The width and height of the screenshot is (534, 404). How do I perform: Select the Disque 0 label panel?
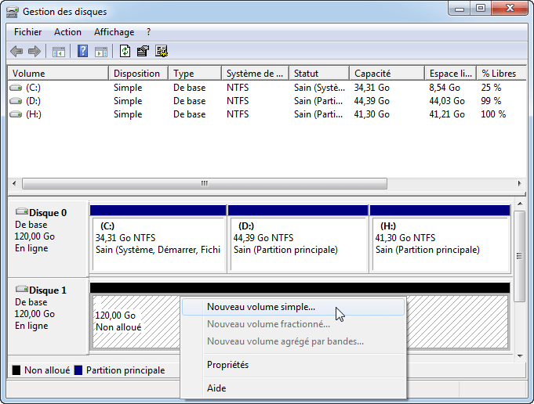point(48,239)
